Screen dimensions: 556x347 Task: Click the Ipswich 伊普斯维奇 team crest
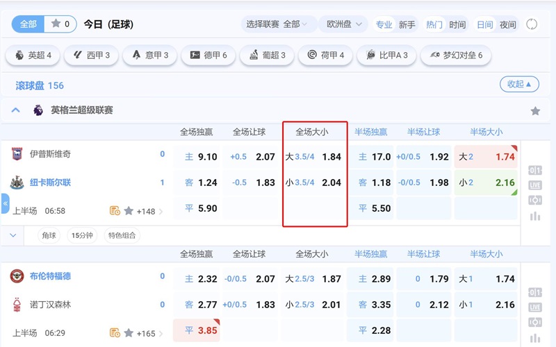point(17,153)
